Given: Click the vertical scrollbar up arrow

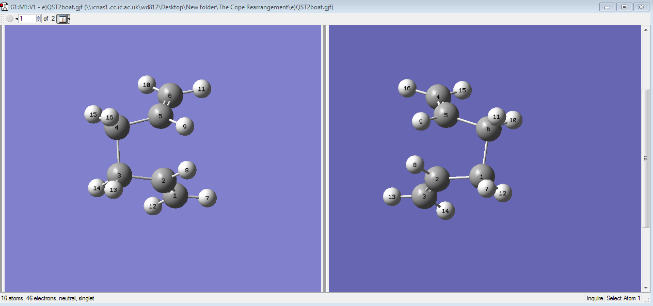Looking at the screenshot, I should pyautogui.click(x=645, y=29).
